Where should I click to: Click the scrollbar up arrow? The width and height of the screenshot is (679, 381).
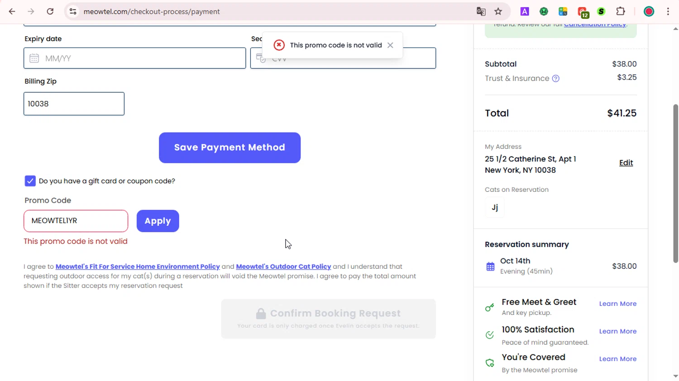click(675, 29)
